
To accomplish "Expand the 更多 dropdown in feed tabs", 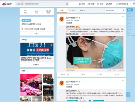I will point(82,10).
